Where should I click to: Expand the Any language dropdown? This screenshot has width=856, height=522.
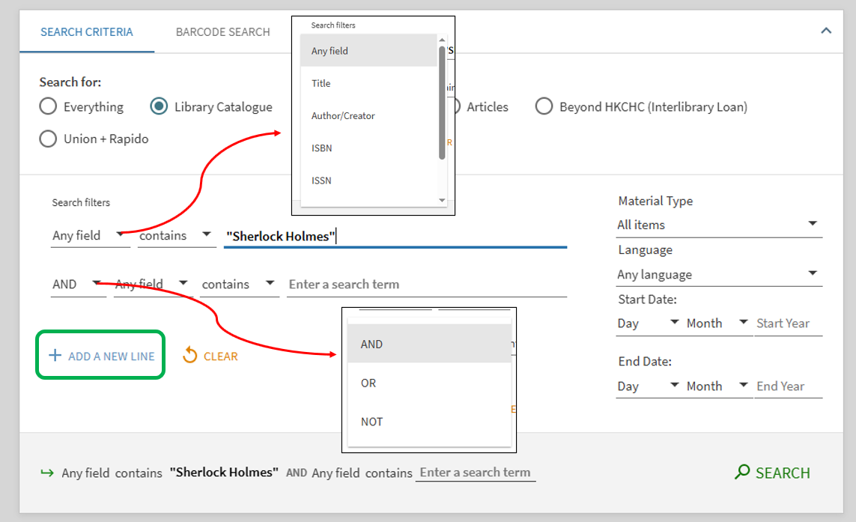pyautogui.click(x=719, y=274)
